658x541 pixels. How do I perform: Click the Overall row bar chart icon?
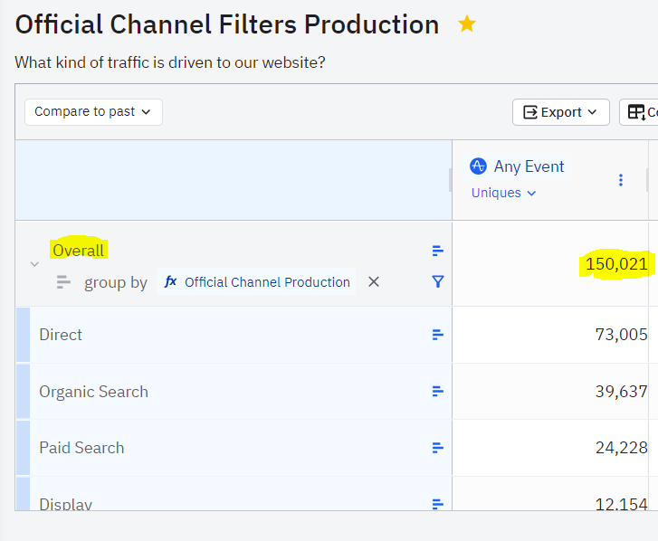point(438,251)
